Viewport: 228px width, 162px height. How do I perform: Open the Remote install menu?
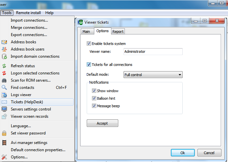click(x=28, y=13)
